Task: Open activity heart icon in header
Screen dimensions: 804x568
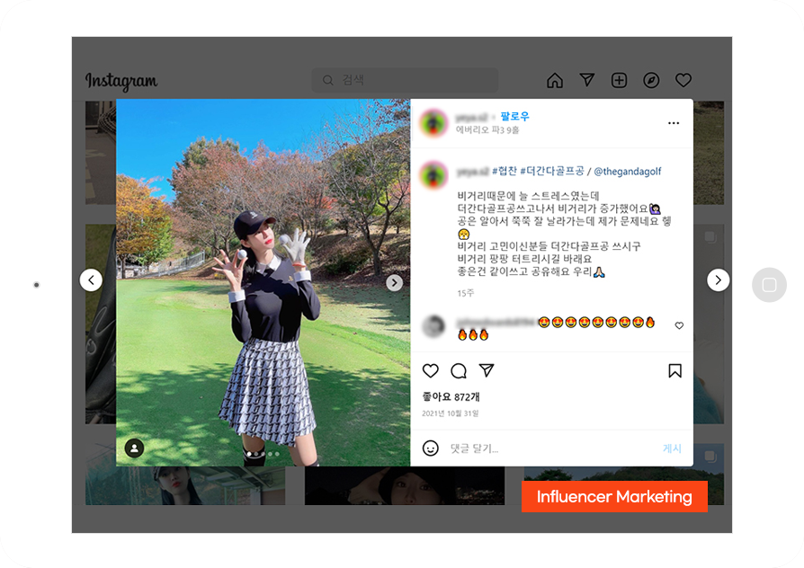Action: (x=683, y=80)
